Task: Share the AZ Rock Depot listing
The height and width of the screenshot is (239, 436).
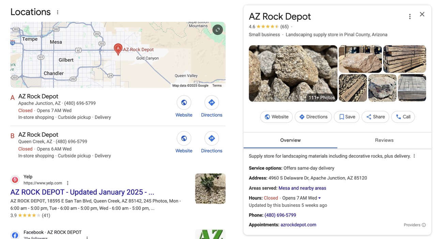Action: tap(375, 117)
